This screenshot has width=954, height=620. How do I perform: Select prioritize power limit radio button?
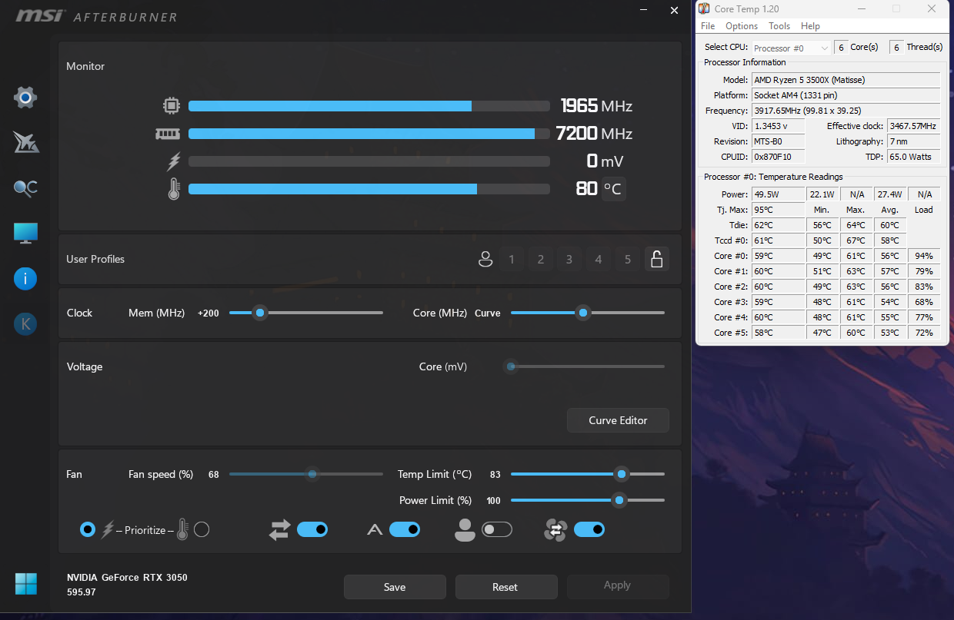click(x=88, y=529)
